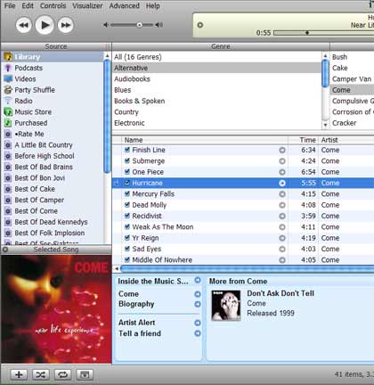This screenshot has width=374, height=385.
Task: Open Videos source
Action: 53,78
